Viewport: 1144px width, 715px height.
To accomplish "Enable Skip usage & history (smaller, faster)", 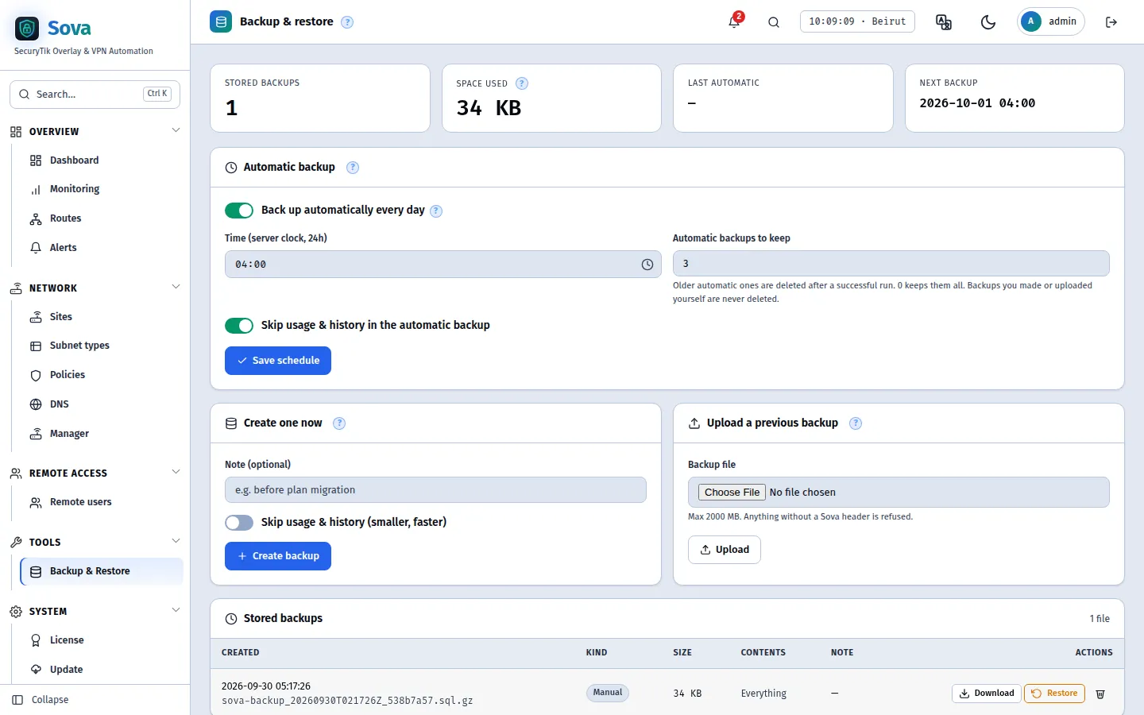I will pyautogui.click(x=239, y=523).
